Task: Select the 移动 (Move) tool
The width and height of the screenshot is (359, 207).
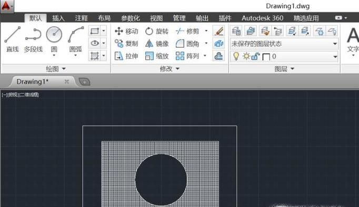Action: 126,31
